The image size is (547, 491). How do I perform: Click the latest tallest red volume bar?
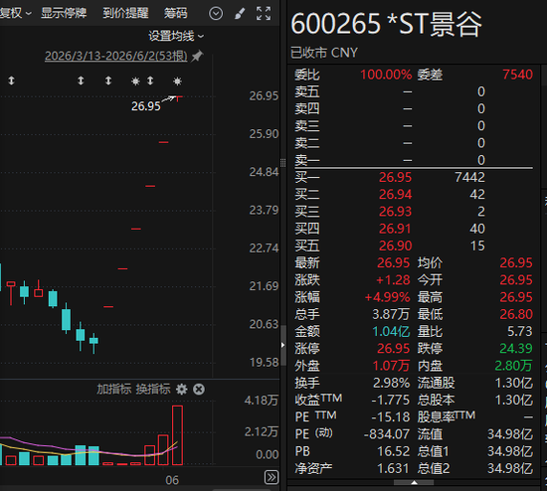tap(177, 435)
